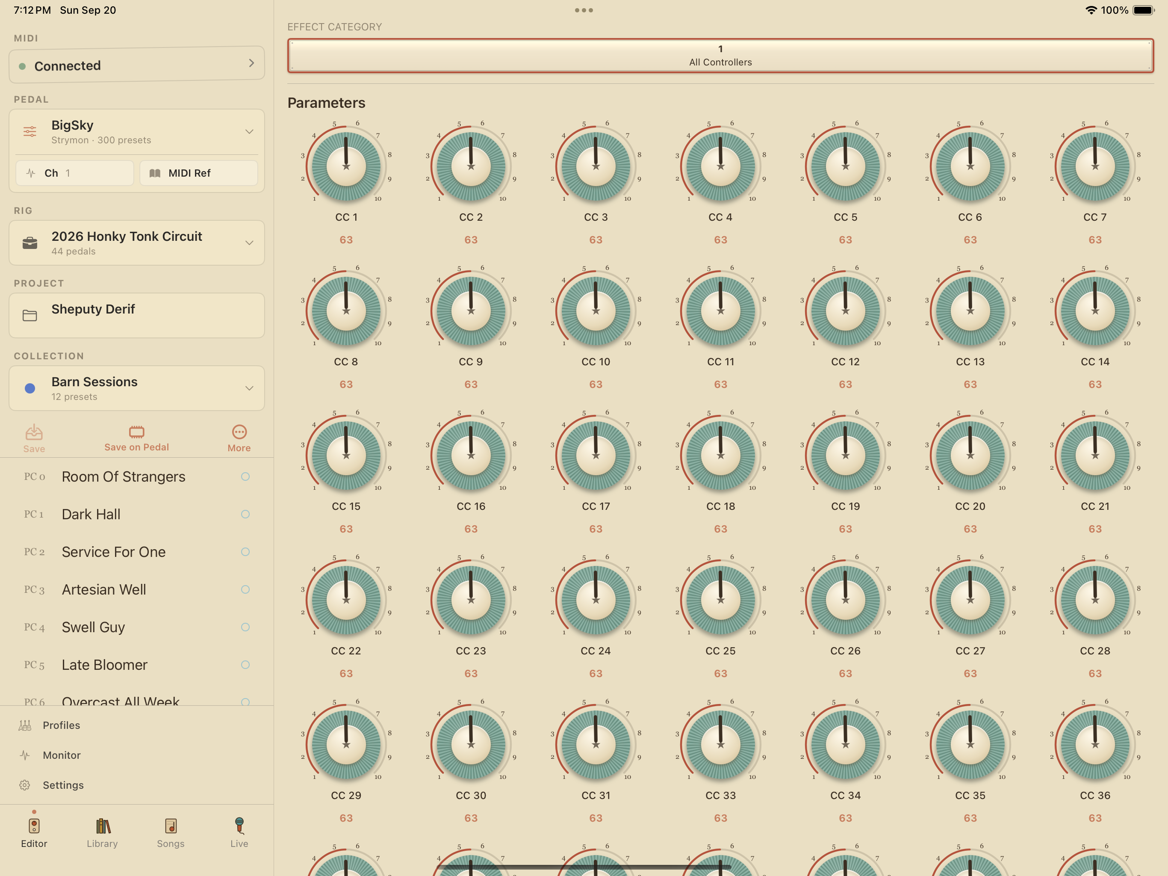Click the PC 0 preset number
The image size is (1168, 876).
point(34,476)
